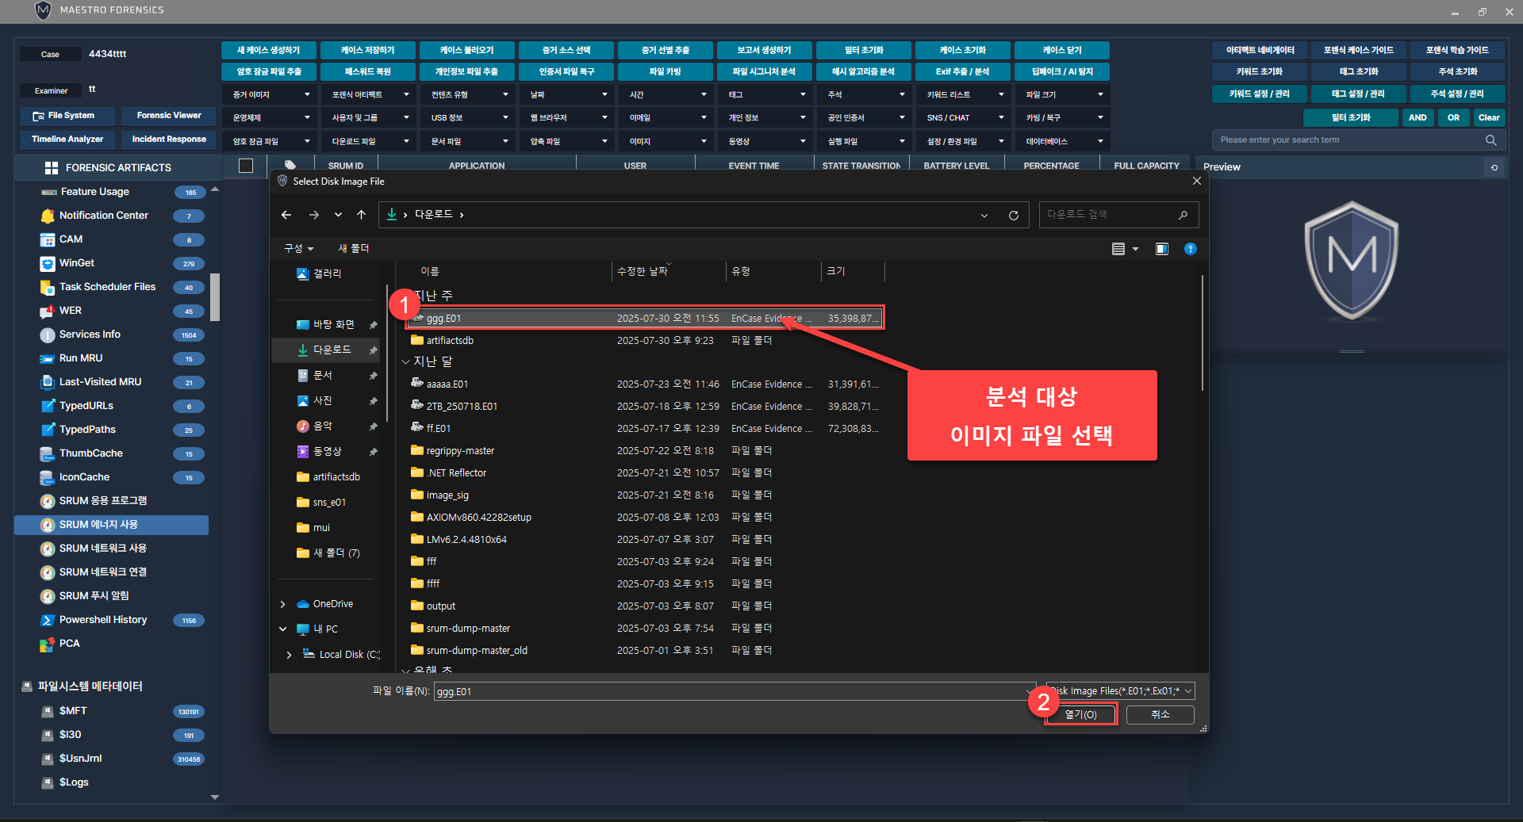Refresh the Downloads folder listing
Viewport: 1523px width, 822px height.
click(x=1013, y=215)
